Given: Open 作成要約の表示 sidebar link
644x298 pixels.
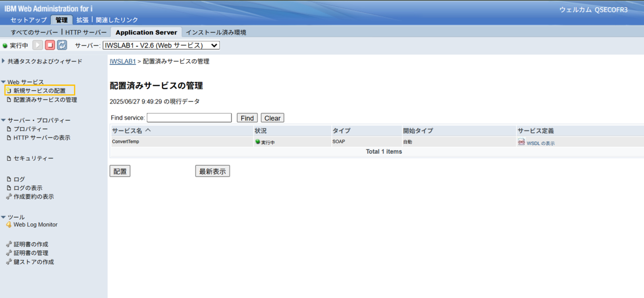Looking at the screenshot, I should coord(34,196).
